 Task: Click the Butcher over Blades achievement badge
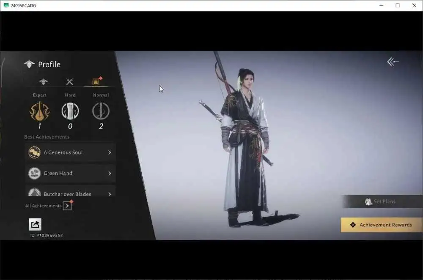click(x=35, y=192)
